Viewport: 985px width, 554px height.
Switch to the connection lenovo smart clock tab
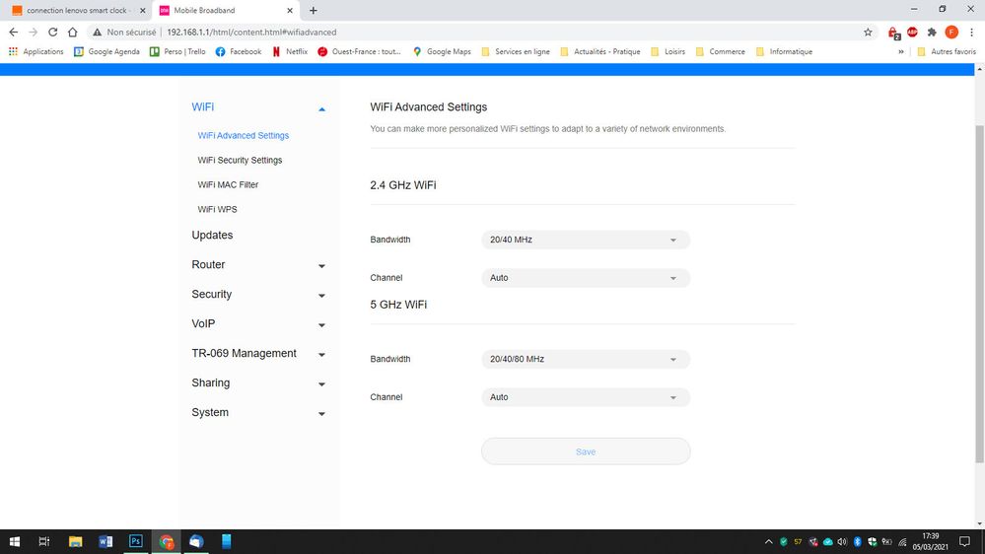pos(74,10)
